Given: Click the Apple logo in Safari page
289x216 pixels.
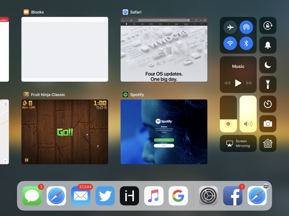Looking at the screenshot, I should [x=126, y=24].
